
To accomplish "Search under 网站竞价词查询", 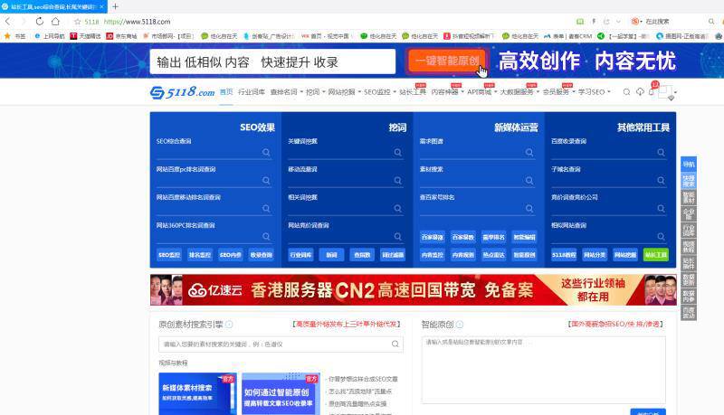I will (x=397, y=237).
